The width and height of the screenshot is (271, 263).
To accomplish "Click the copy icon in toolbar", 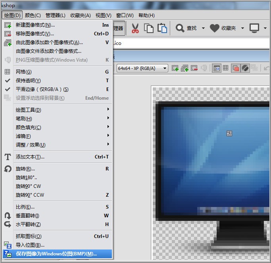I will point(149,28).
